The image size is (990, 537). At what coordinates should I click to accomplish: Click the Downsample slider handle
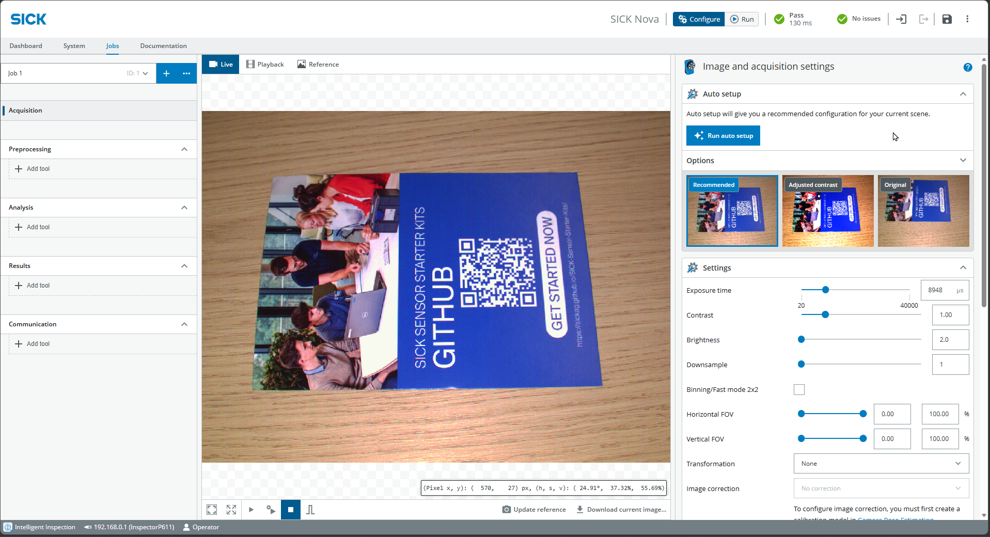coord(802,365)
